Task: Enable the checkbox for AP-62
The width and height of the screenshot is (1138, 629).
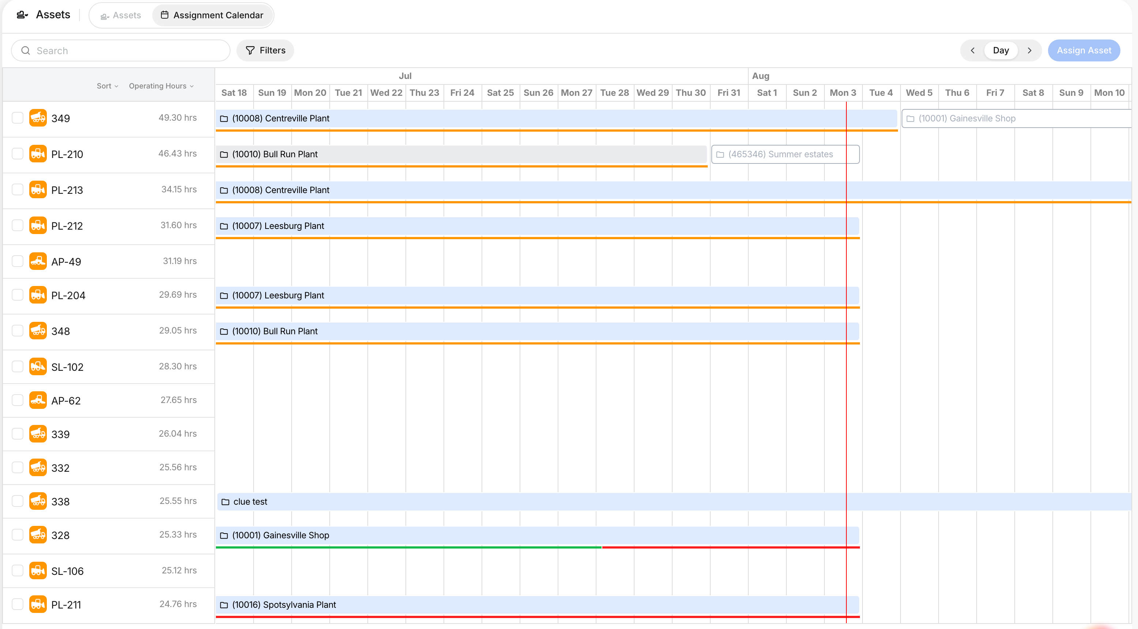Action: [17, 400]
